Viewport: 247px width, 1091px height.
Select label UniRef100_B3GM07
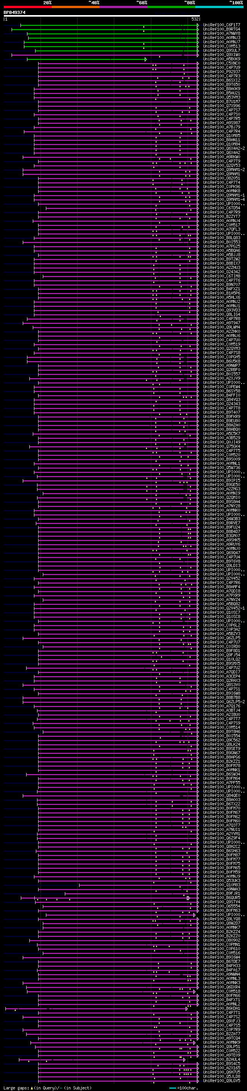222,535
